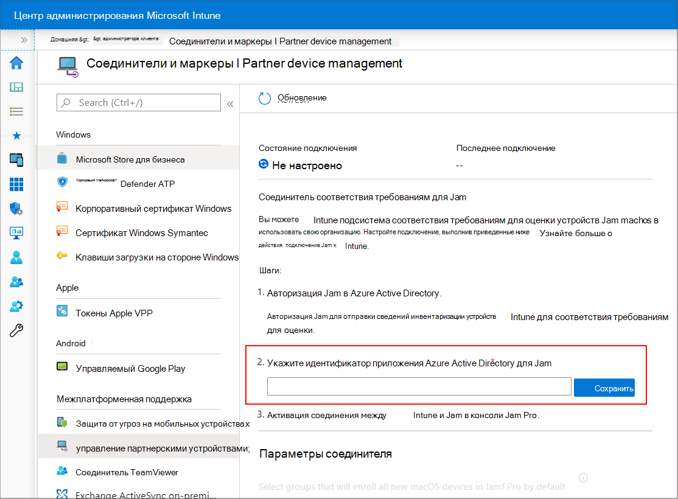Click the key icon beside Клавиши загрузки
Viewport: 678px width, 499px height.
(62, 256)
